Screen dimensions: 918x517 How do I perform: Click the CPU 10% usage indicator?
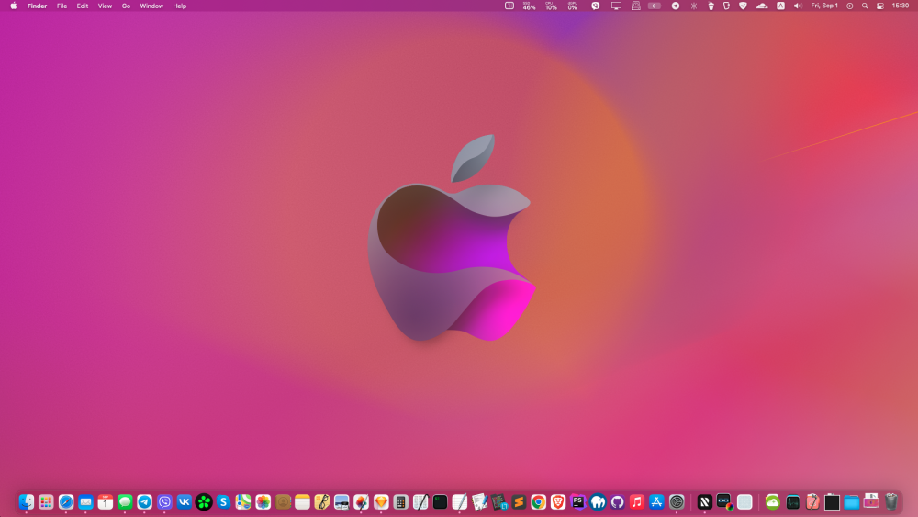coord(551,6)
